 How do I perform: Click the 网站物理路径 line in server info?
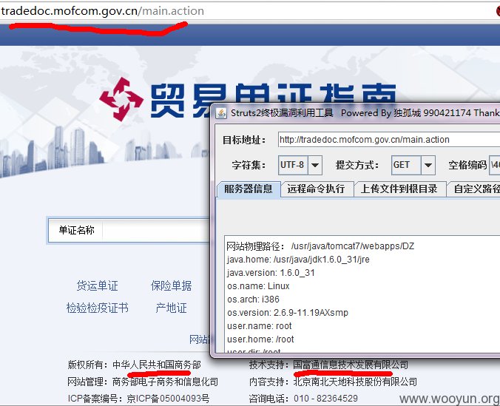click(320, 246)
